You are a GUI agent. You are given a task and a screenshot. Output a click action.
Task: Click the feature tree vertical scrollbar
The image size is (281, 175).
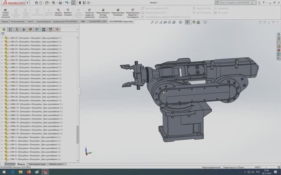click(x=78, y=135)
